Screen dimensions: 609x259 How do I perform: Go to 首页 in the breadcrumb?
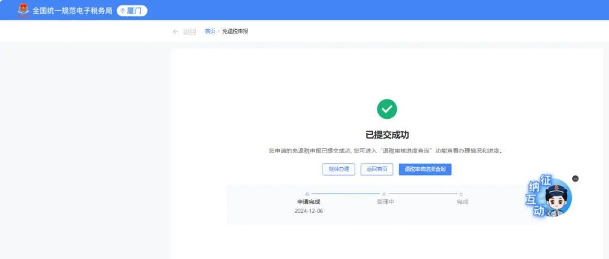pyautogui.click(x=210, y=32)
